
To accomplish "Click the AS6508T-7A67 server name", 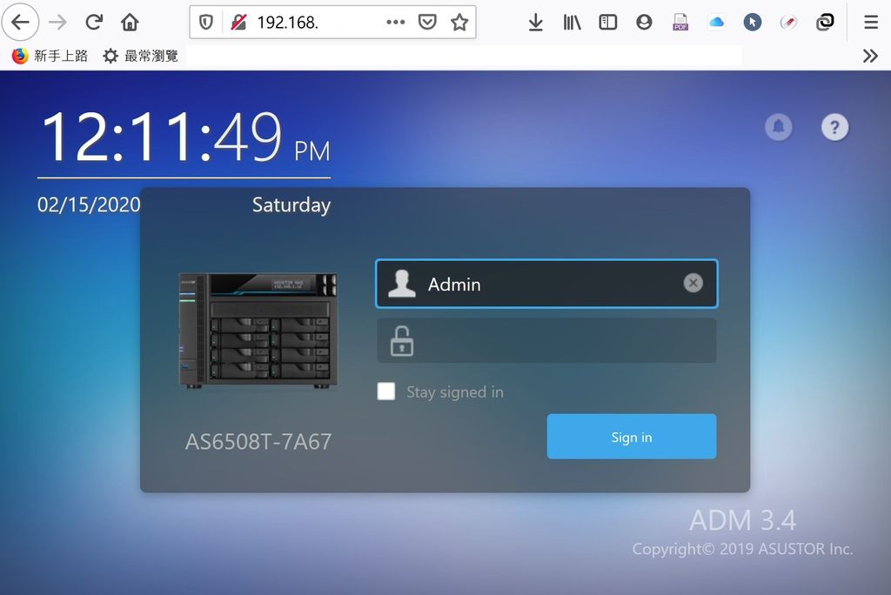I will click(258, 442).
